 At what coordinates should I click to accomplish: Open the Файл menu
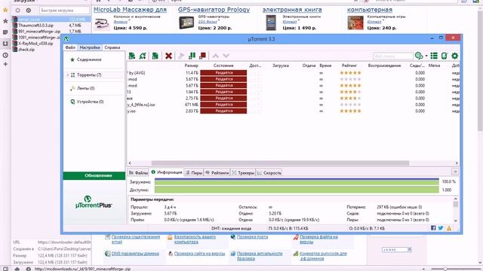pos(70,47)
